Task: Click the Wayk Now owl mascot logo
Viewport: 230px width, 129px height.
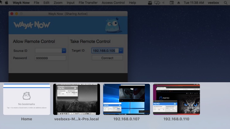Action: coord(113,25)
